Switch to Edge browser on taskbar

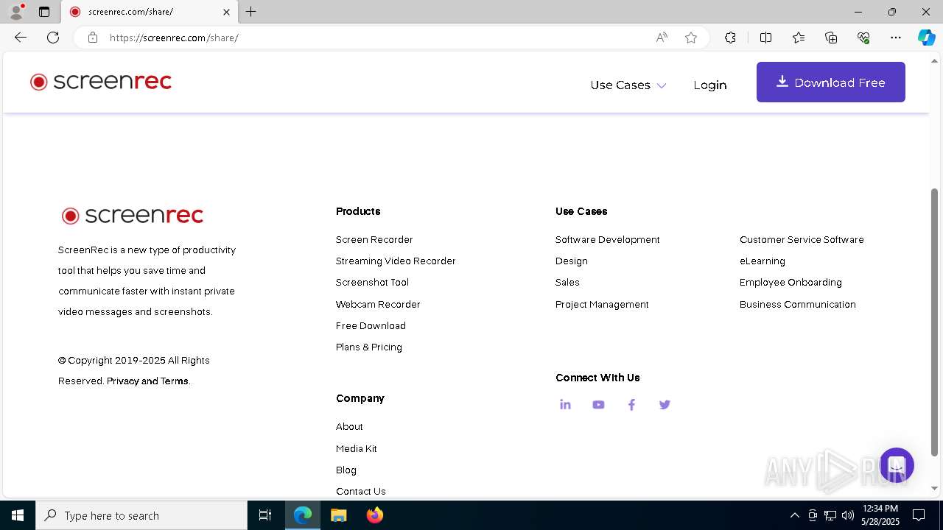click(303, 515)
